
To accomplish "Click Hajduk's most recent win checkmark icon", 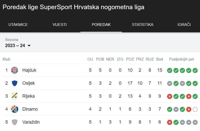I will (195, 70).
